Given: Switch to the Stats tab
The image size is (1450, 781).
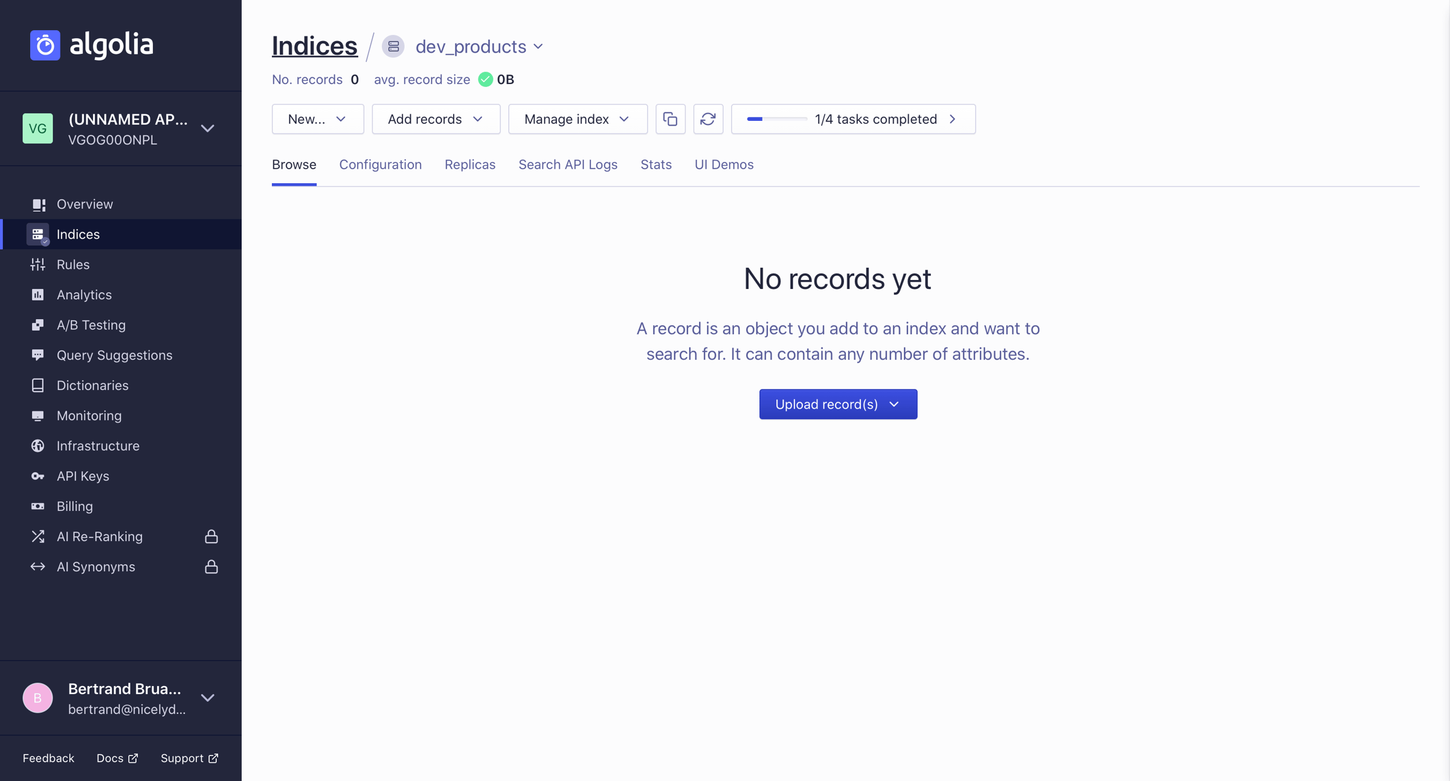Looking at the screenshot, I should [x=656, y=164].
